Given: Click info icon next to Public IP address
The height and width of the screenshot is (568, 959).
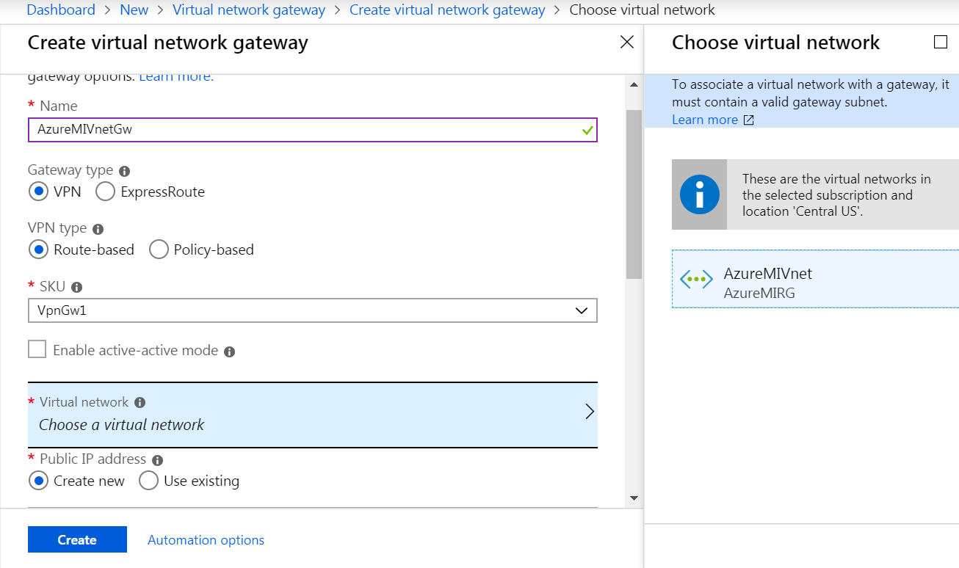Looking at the screenshot, I should point(157,460).
